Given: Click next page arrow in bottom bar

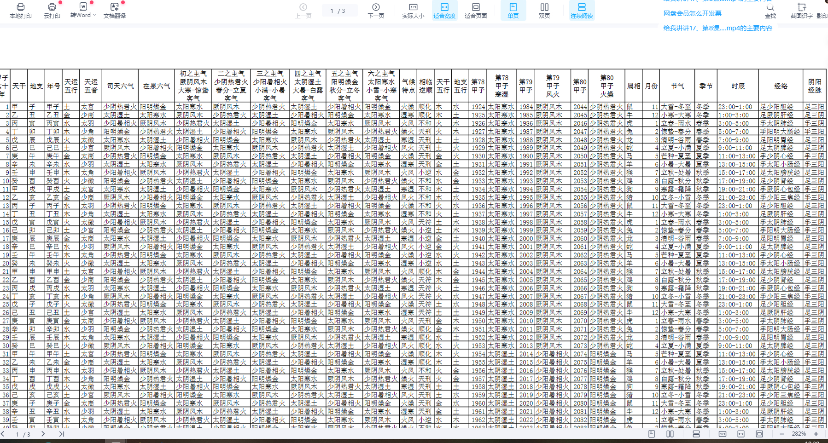Looking at the screenshot, I should coord(43,434).
